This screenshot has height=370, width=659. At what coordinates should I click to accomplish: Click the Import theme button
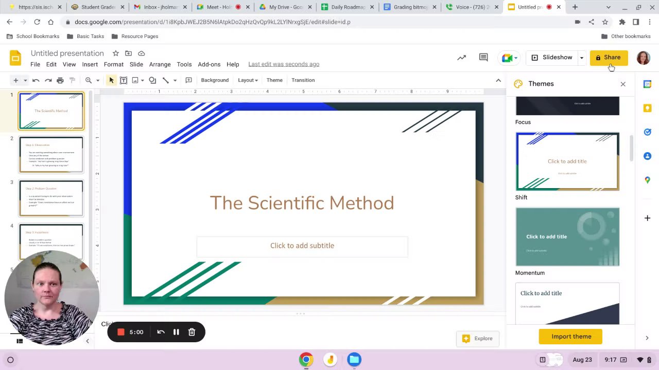tap(571, 337)
